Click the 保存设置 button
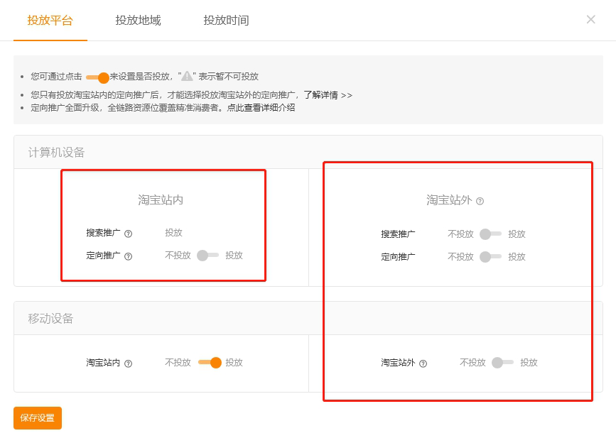The image size is (616, 438). 38,418
